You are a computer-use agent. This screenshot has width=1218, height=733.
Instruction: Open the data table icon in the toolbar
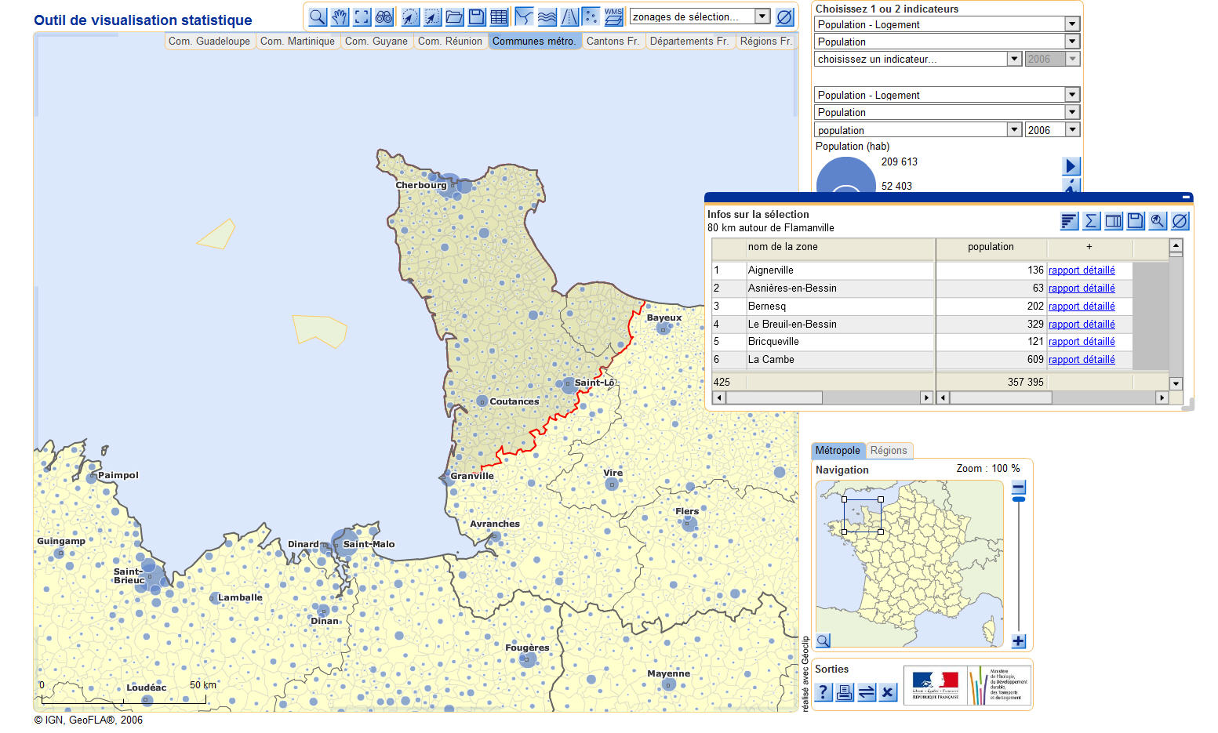click(499, 16)
